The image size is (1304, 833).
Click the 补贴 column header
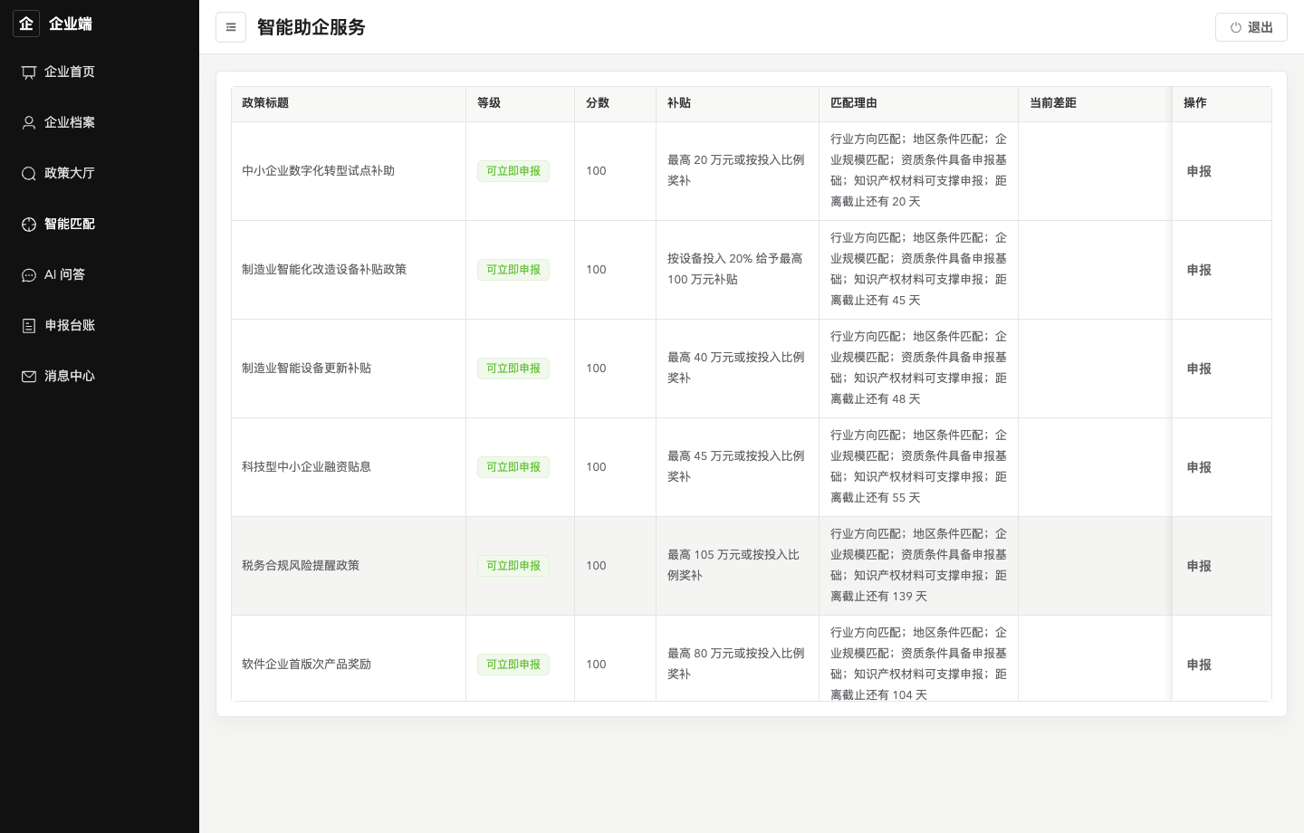point(738,103)
